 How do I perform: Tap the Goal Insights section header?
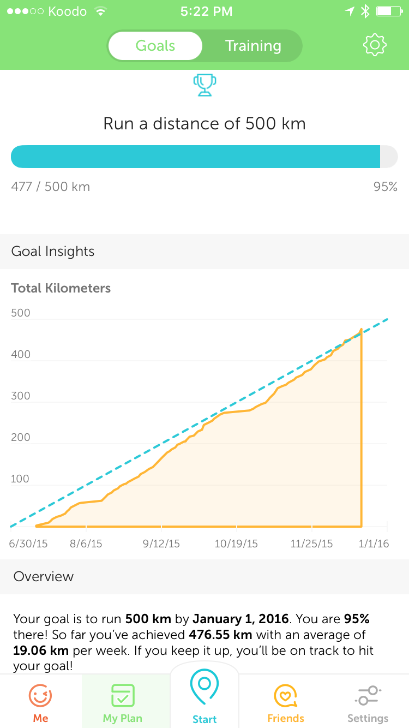pyautogui.click(x=53, y=252)
